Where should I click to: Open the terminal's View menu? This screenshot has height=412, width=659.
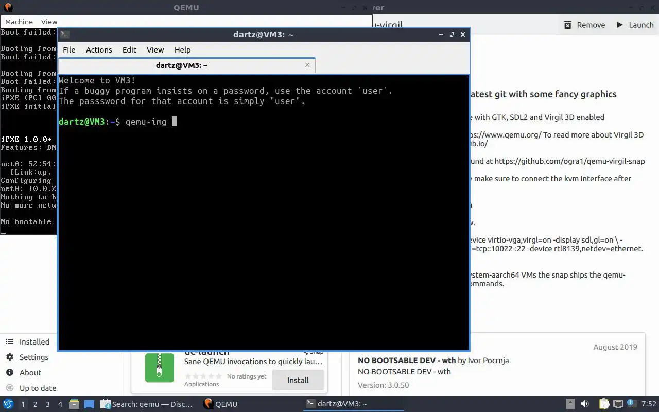click(155, 50)
